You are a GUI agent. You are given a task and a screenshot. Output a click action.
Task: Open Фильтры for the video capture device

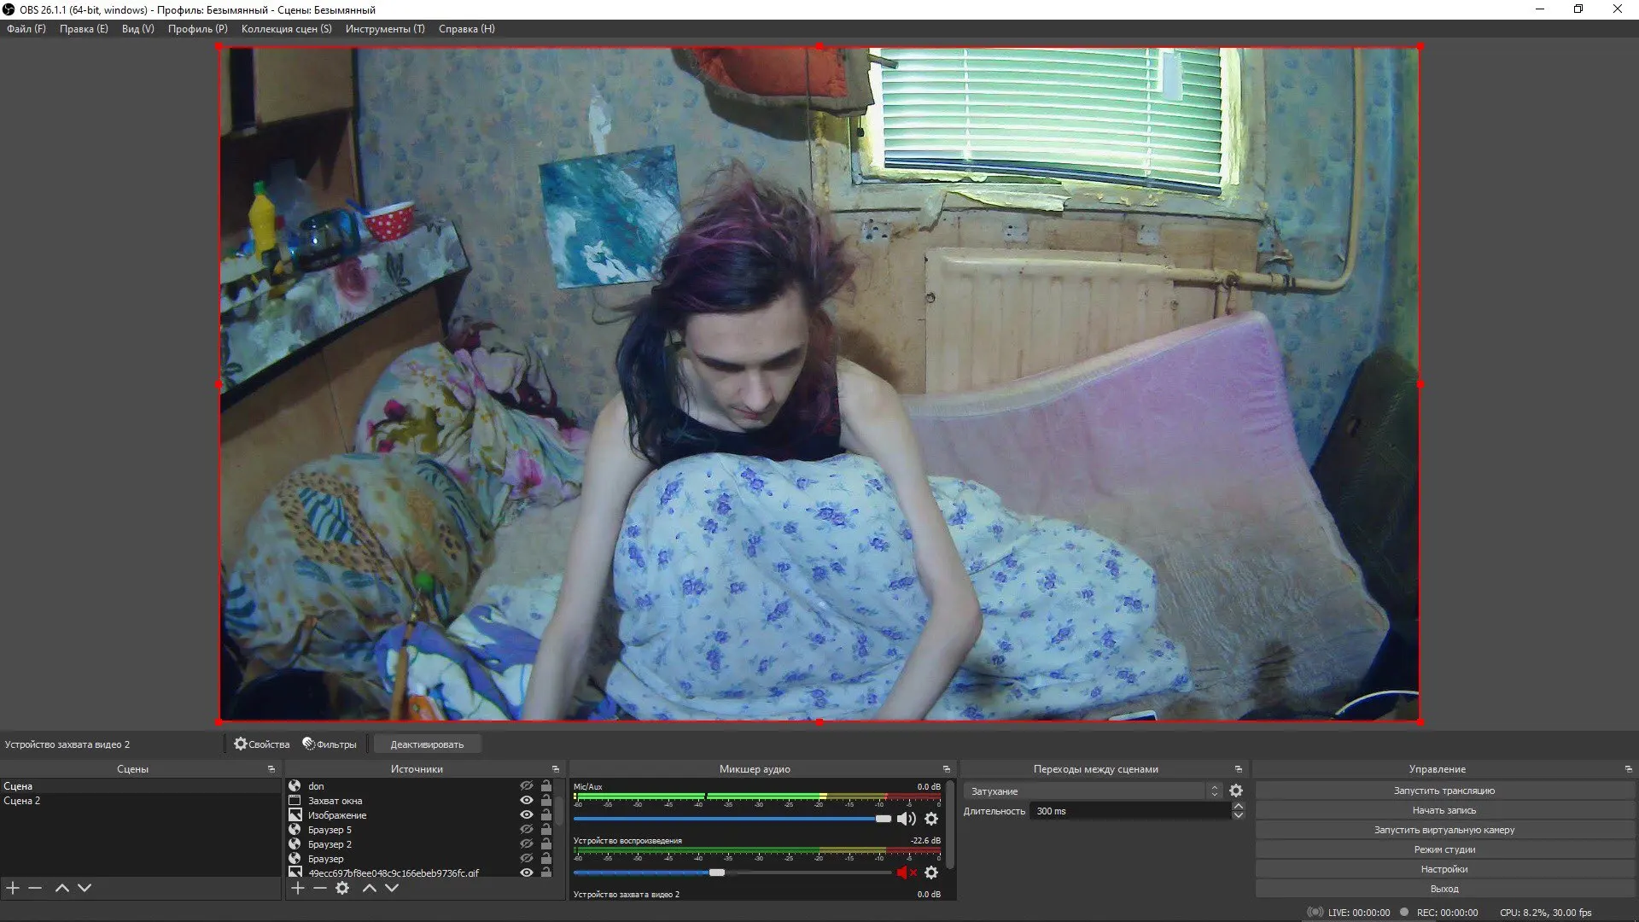point(330,744)
